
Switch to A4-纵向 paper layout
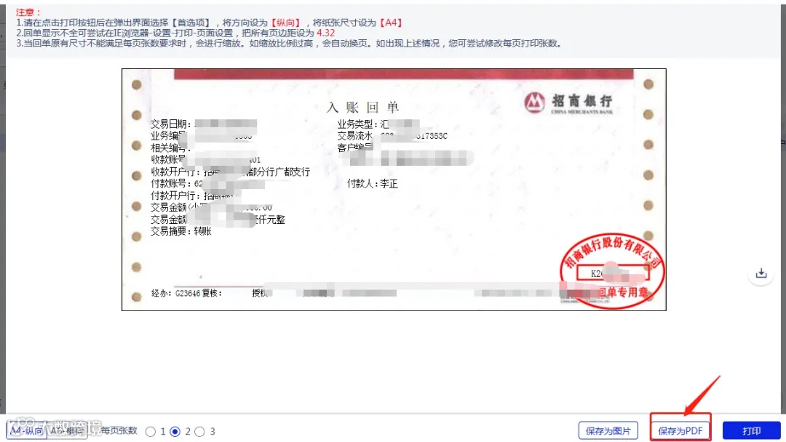(26, 430)
